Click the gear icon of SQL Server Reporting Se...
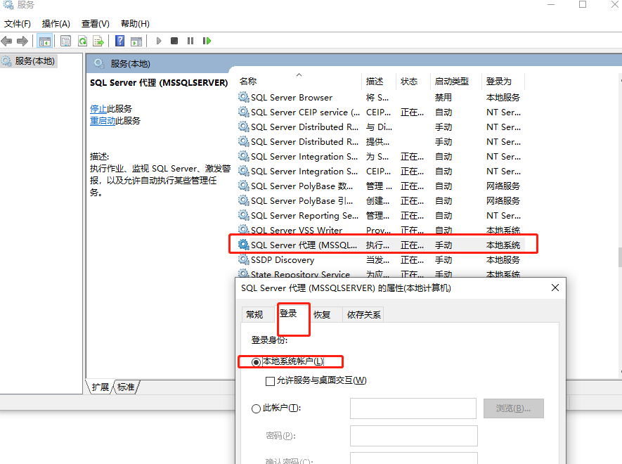The height and width of the screenshot is (464, 622). point(243,215)
